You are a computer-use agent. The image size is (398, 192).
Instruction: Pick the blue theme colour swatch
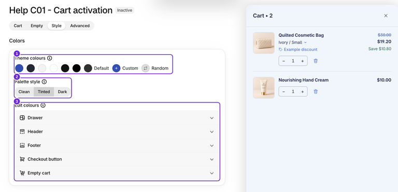19,68
